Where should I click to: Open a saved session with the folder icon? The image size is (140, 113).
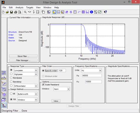tap(7, 12)
